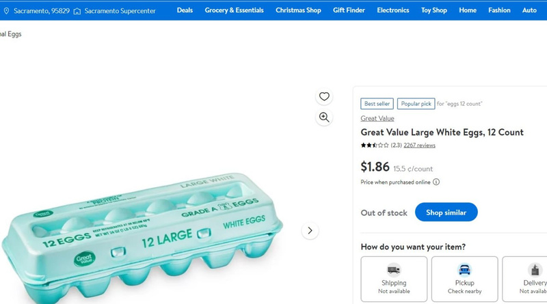Screen dimensions: 547x304
Task: Click the heart favorite icon
Action: coord(324,96)
